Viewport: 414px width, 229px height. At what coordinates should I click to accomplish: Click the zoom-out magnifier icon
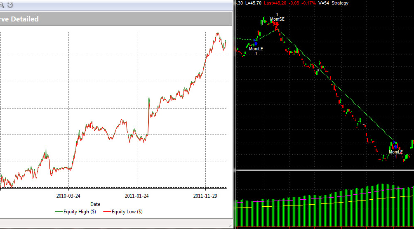(x=2, y=5)
